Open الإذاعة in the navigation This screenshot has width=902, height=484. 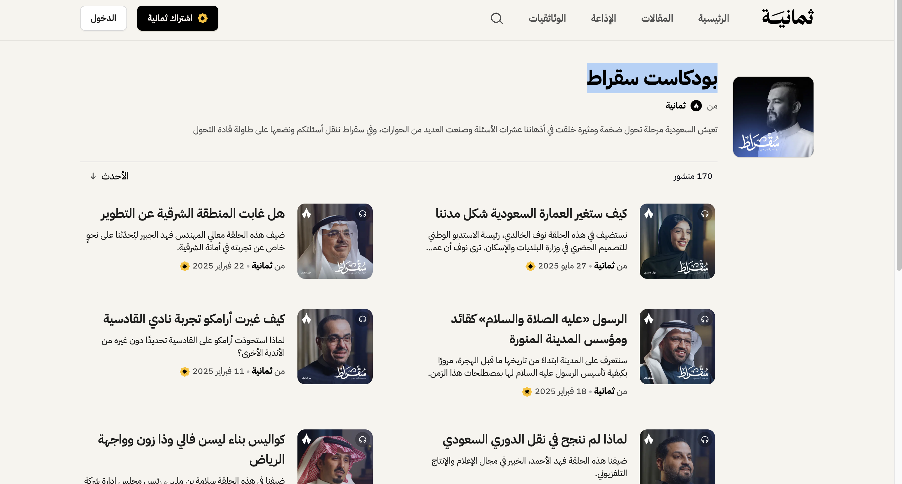pyautogui.click(x=603, y=18)
